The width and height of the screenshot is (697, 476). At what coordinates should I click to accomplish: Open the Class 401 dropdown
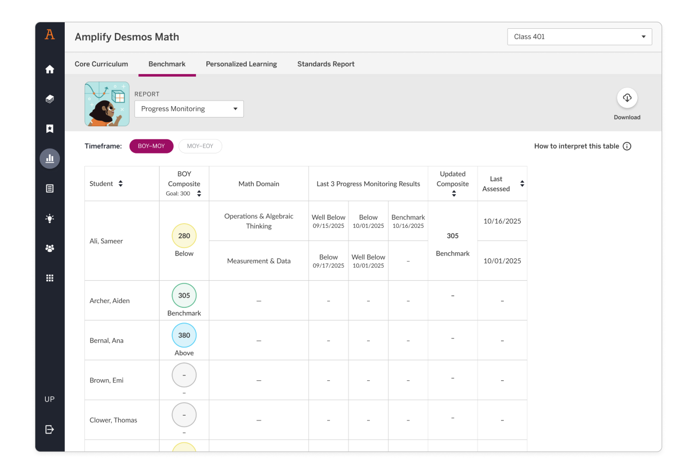coord(579,36)
